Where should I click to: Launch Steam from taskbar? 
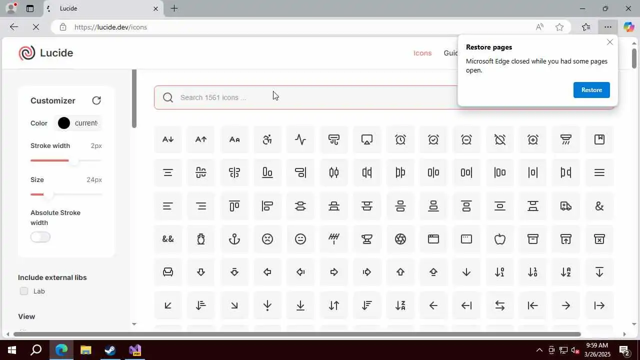tap(110, 350)
